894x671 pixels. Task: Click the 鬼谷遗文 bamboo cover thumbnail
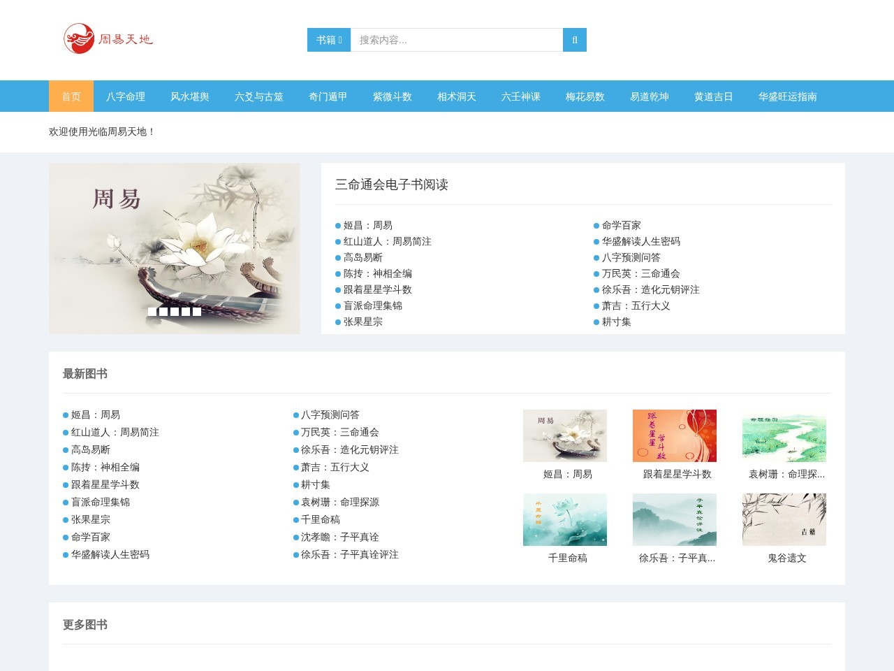784,519
